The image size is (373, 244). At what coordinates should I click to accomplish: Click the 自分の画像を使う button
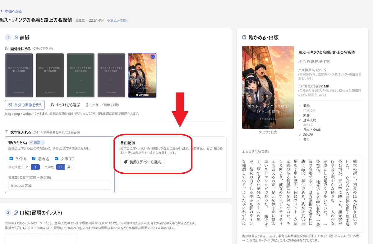coord(25,105)
